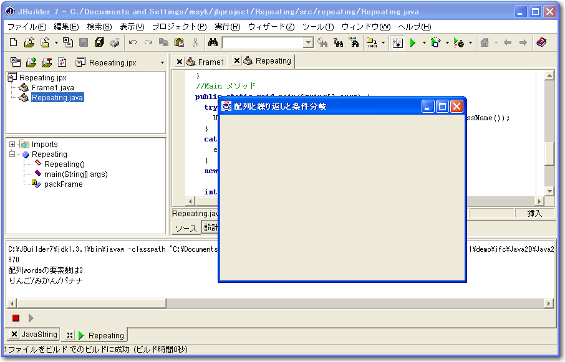Click the toolbar search input field
The height and width of the screenshot is (362, 565).
click(x=262, y=43)
